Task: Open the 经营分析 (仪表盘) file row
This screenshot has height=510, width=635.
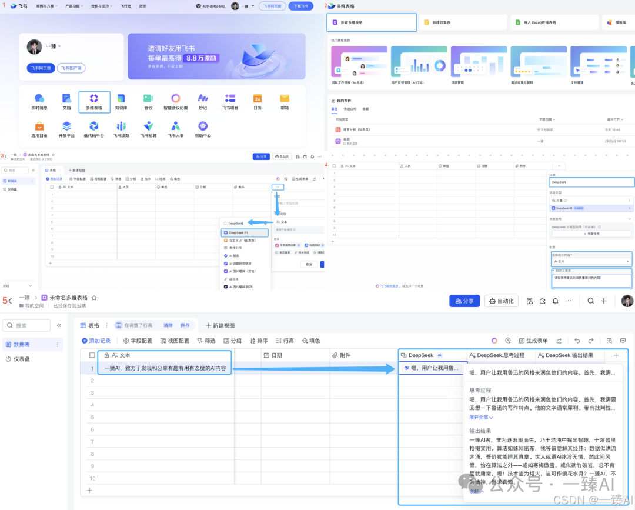Action: click(480, 129)
